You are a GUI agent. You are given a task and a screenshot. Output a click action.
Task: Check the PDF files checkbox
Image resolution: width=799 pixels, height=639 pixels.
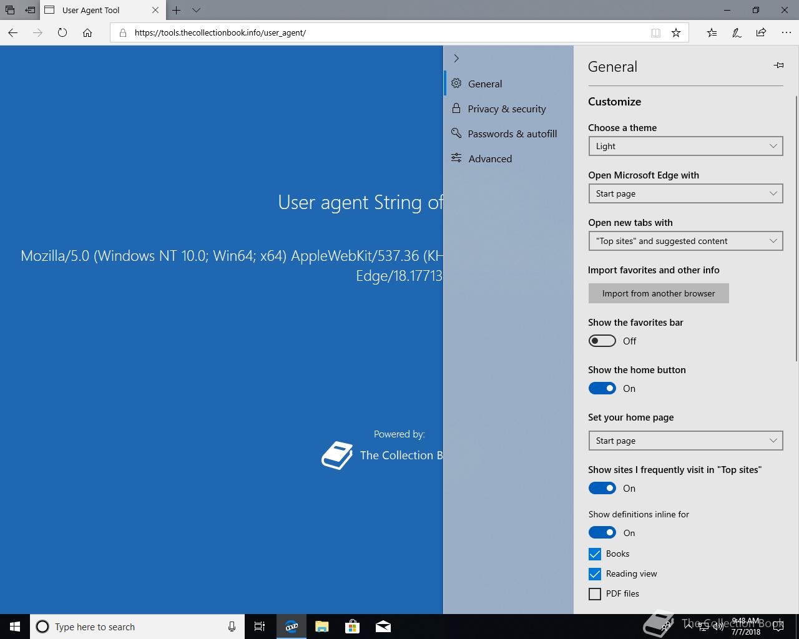[595, 593]
